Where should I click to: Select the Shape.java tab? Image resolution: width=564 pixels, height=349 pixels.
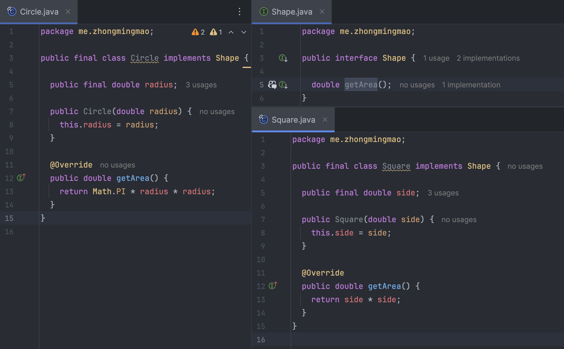pos(291,12)
